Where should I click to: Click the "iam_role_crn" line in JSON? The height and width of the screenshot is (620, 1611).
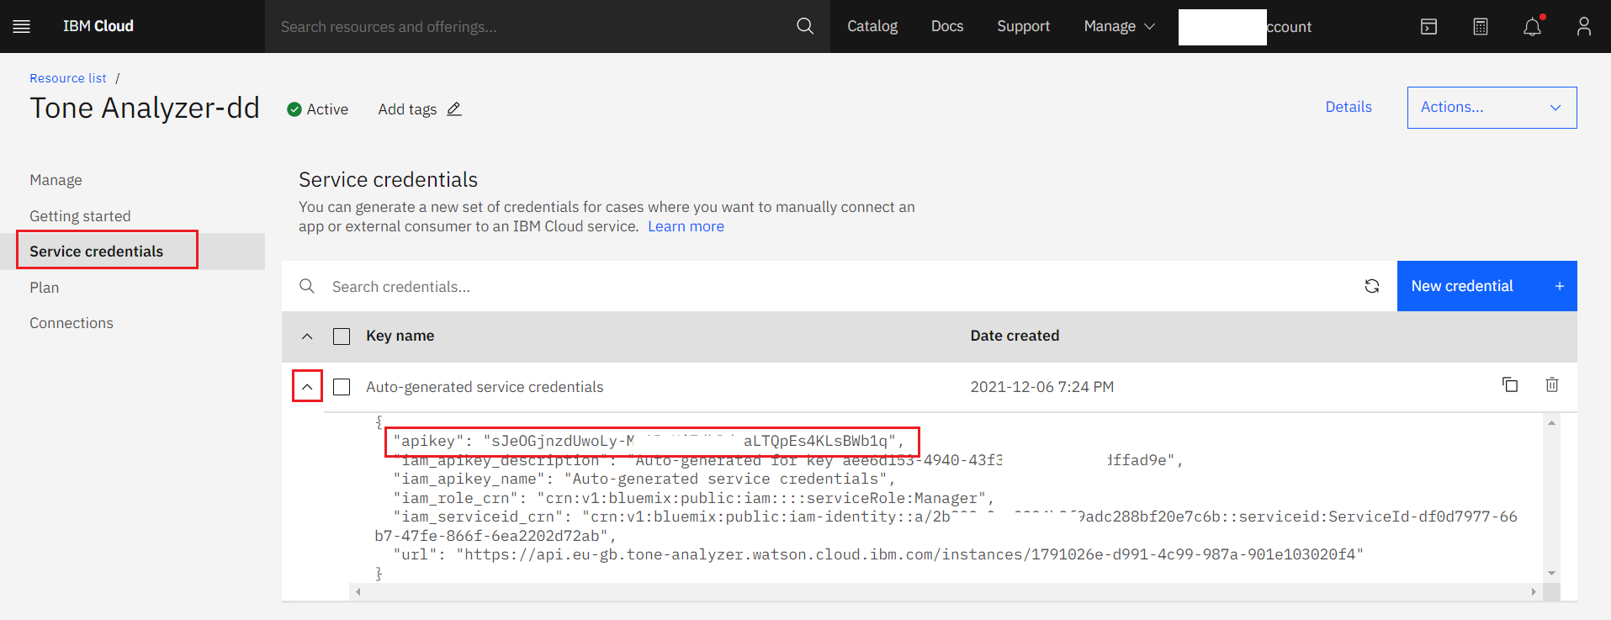coord(694,498)
